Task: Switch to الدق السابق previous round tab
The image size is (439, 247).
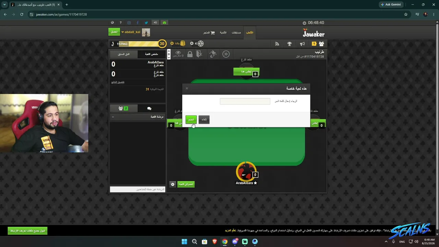Action: coord(123,54)
